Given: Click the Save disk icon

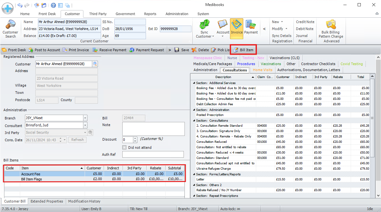Looking at the screenshot, I should pos(177,50).
